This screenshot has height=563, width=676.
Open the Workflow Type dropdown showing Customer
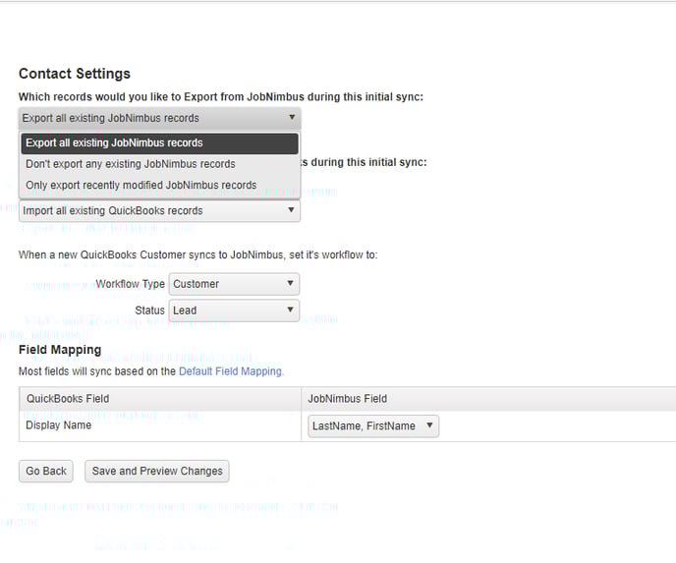(234, 284)
